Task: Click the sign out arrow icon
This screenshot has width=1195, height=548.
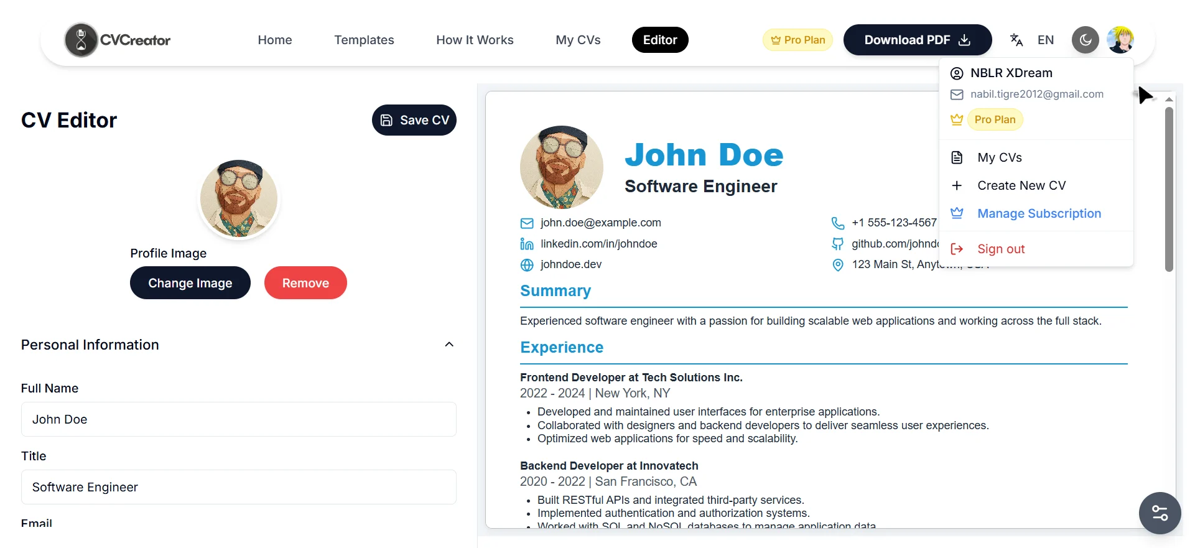Action: pyautogui.click(x=957, y=249)
